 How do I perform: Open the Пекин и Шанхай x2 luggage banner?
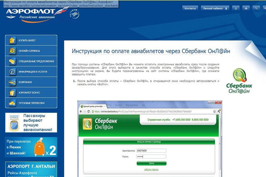[x=31, y=147]
